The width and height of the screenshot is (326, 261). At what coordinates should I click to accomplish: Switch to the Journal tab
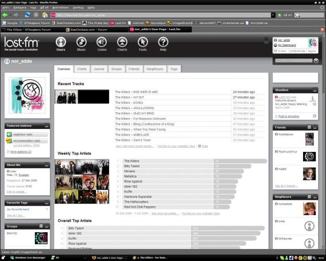tap(98, 69)
